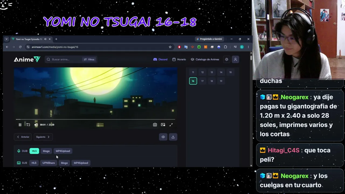Pause the anime video playback

tap(20, 125)
